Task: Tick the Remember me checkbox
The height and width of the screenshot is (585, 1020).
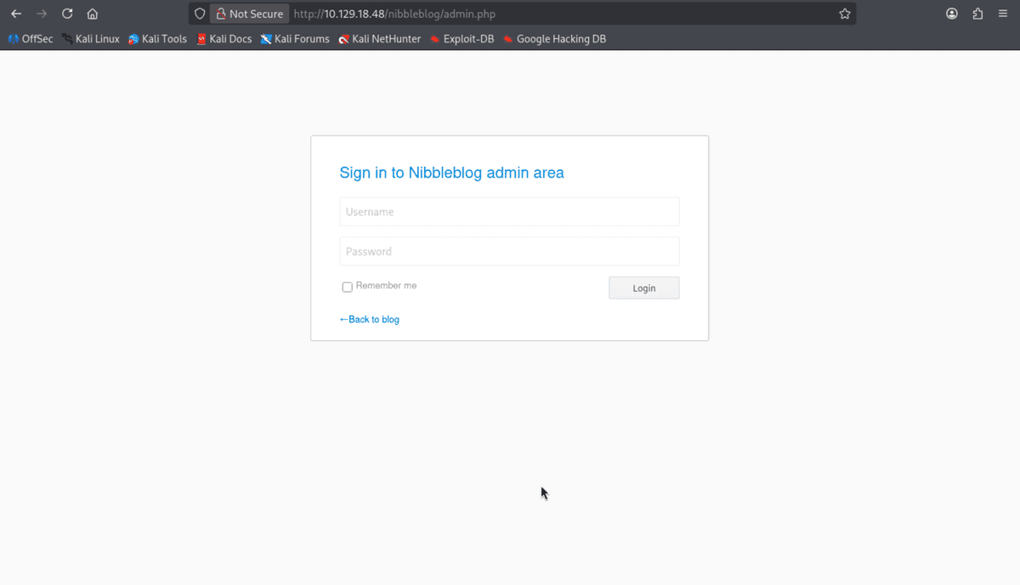Action: [x=347, y=287]
